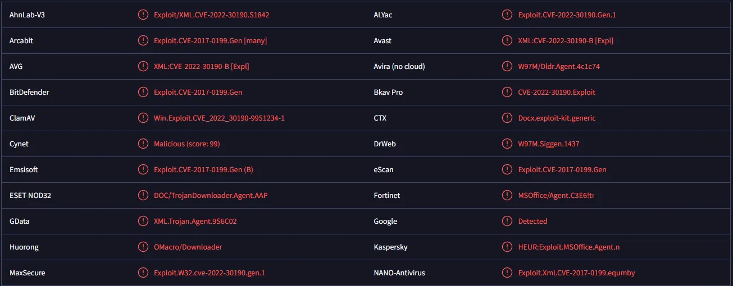Click the DOC/TrojanDownloader.Agent.AAP detection
The image size is (733, 286).
[215, 195]
